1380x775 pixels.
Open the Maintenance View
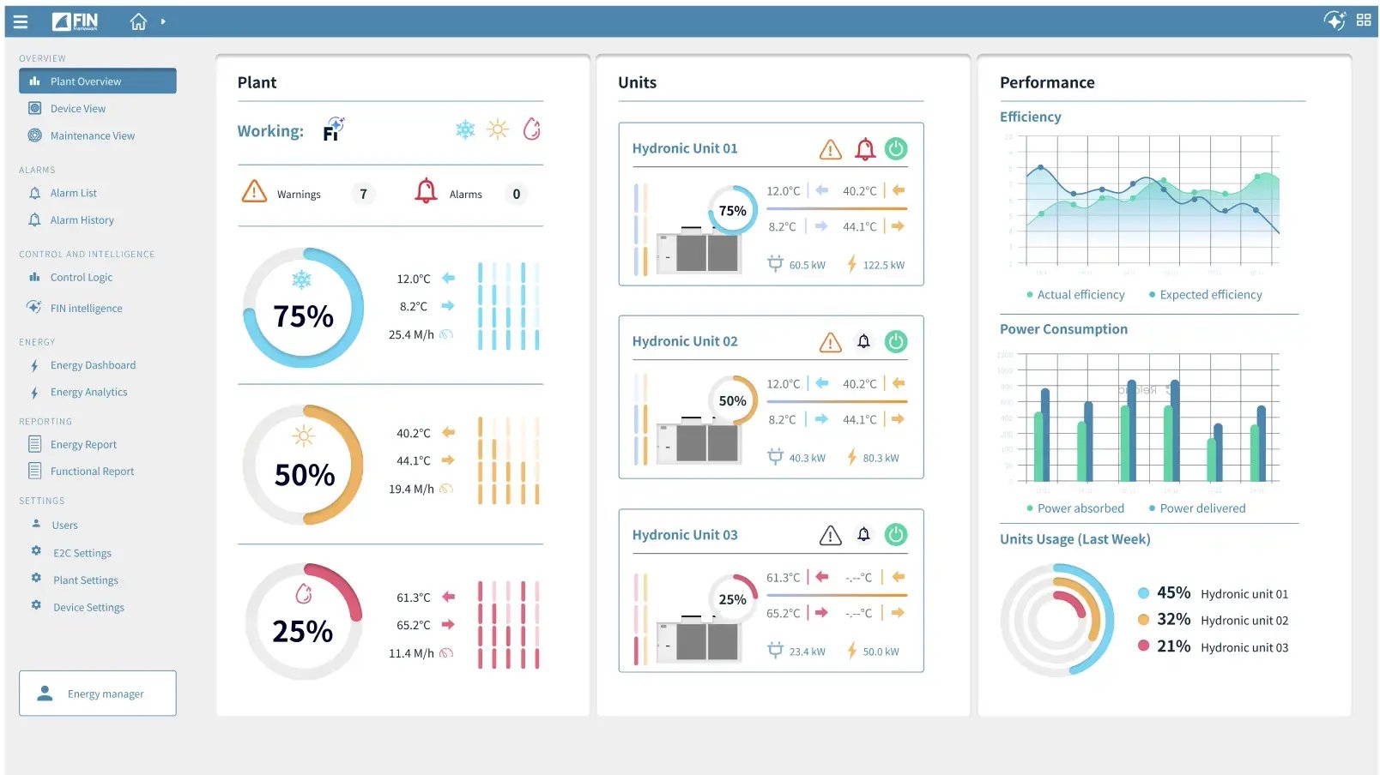click(x=93, y=135)
